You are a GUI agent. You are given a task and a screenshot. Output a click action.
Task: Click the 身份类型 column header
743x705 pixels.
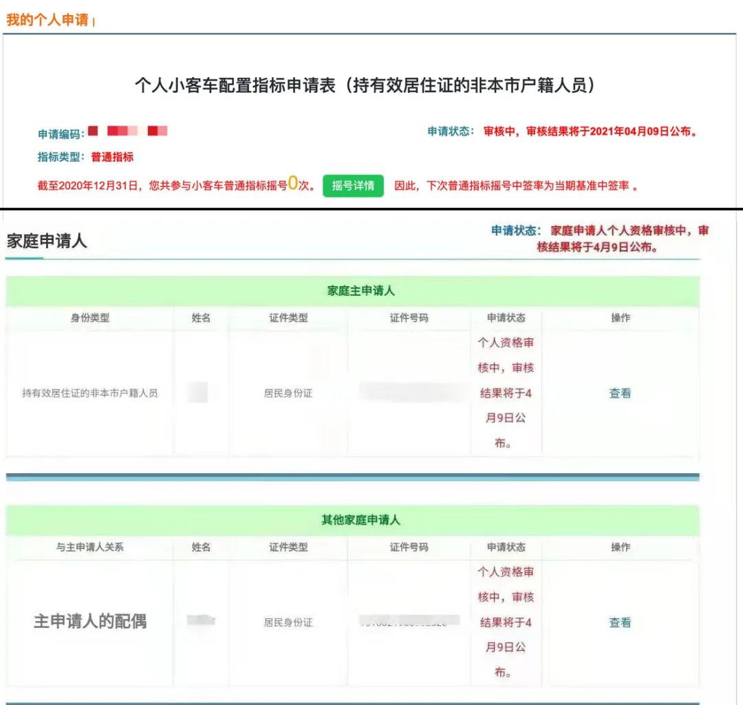click(90, 318)
